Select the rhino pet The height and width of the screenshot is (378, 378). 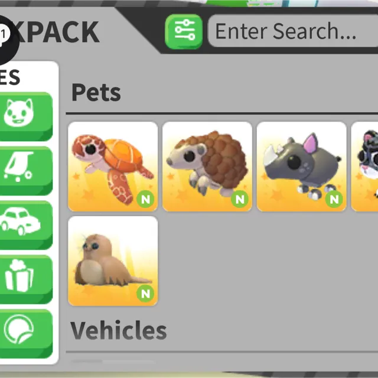(x=302, y=167)
